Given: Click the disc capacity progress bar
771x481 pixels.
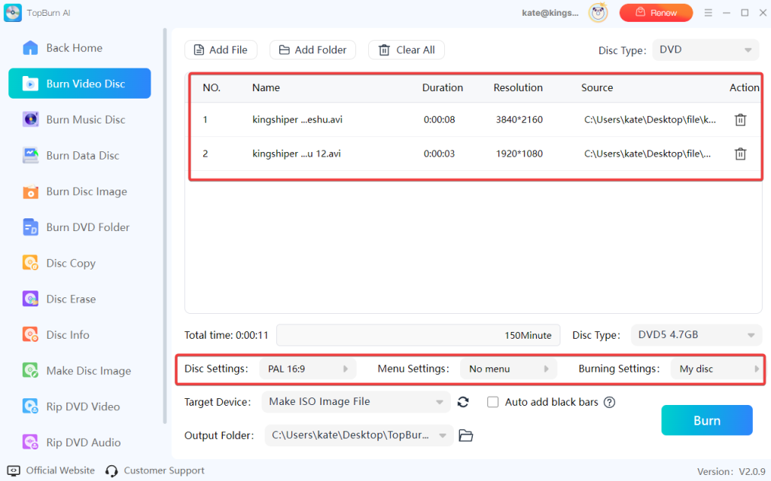Looking at the screenshot, I should (x=418, y=335).
